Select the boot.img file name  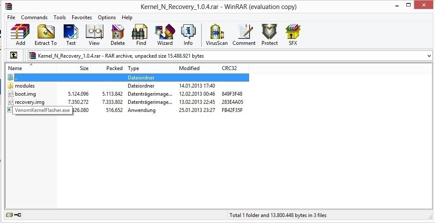click(x=25, y=94)
